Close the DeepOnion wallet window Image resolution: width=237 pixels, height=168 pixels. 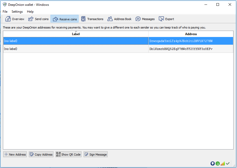(230, 4)
